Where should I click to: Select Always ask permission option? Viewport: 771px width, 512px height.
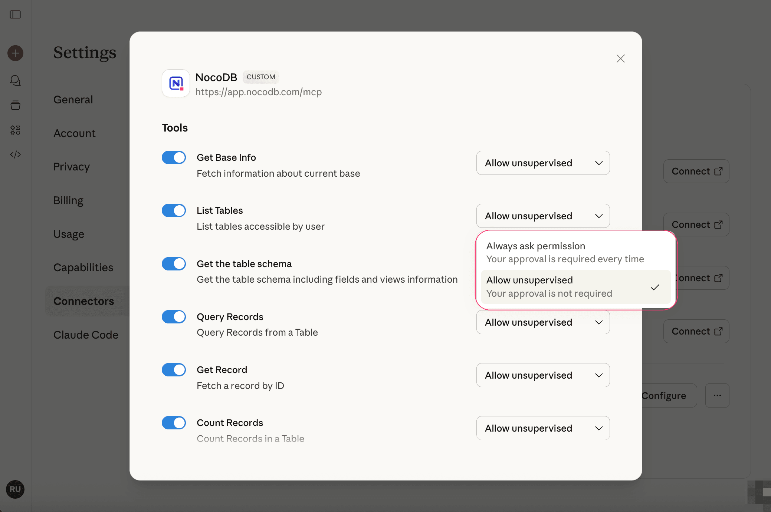coord(565,252)
